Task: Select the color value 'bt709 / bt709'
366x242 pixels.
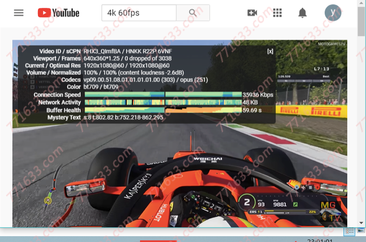Action: tap(101, 87)
